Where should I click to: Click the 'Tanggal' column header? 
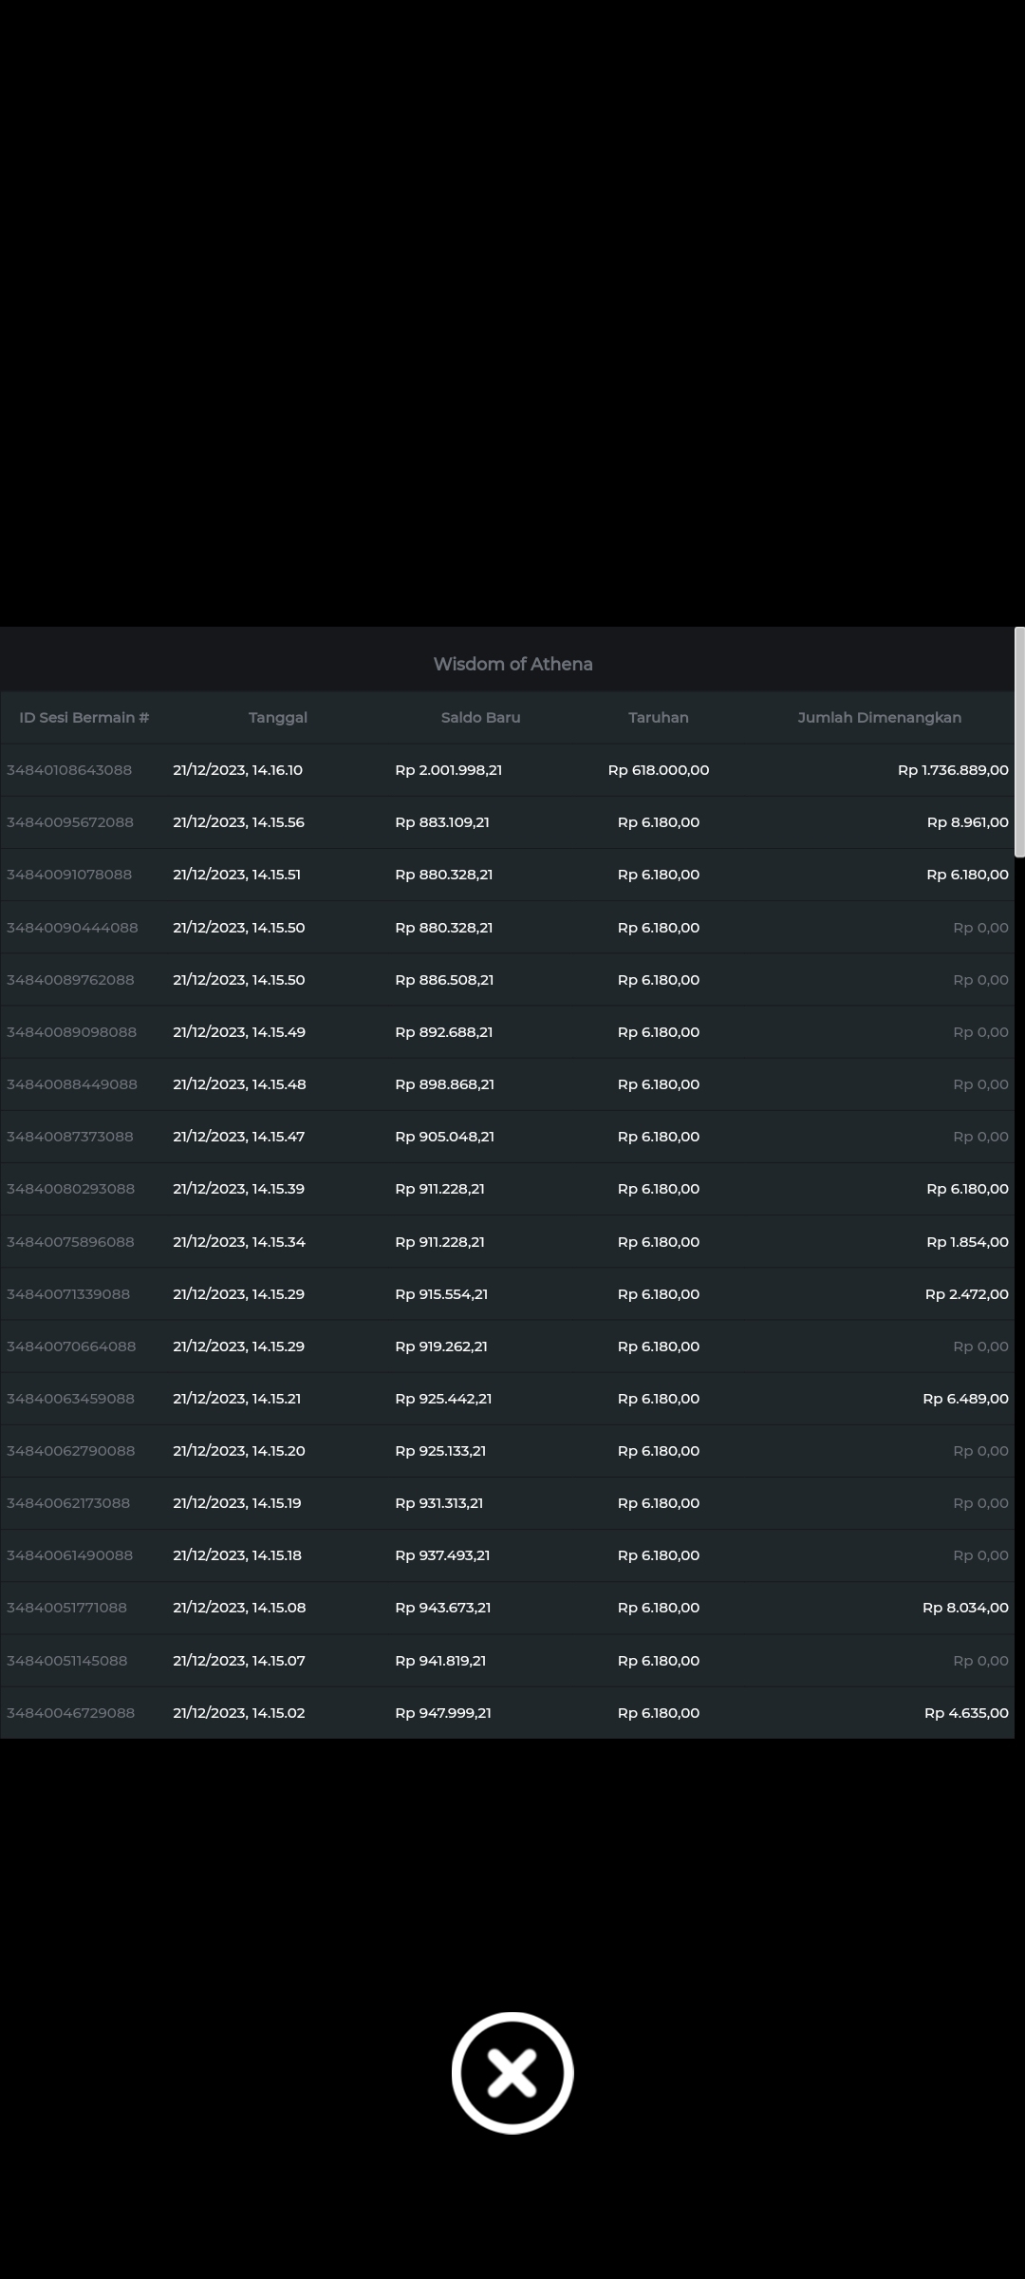[278, 718]
